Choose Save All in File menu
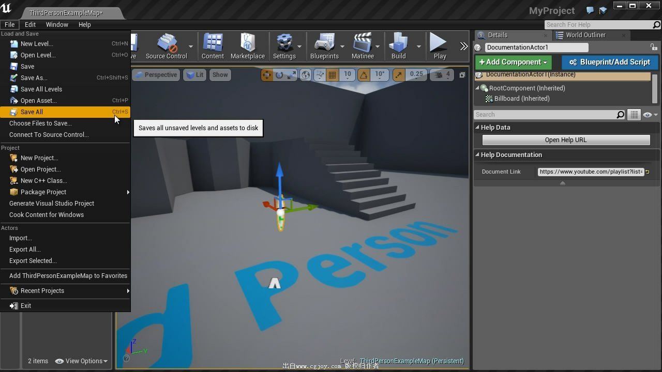 click(x=65, y=112)
